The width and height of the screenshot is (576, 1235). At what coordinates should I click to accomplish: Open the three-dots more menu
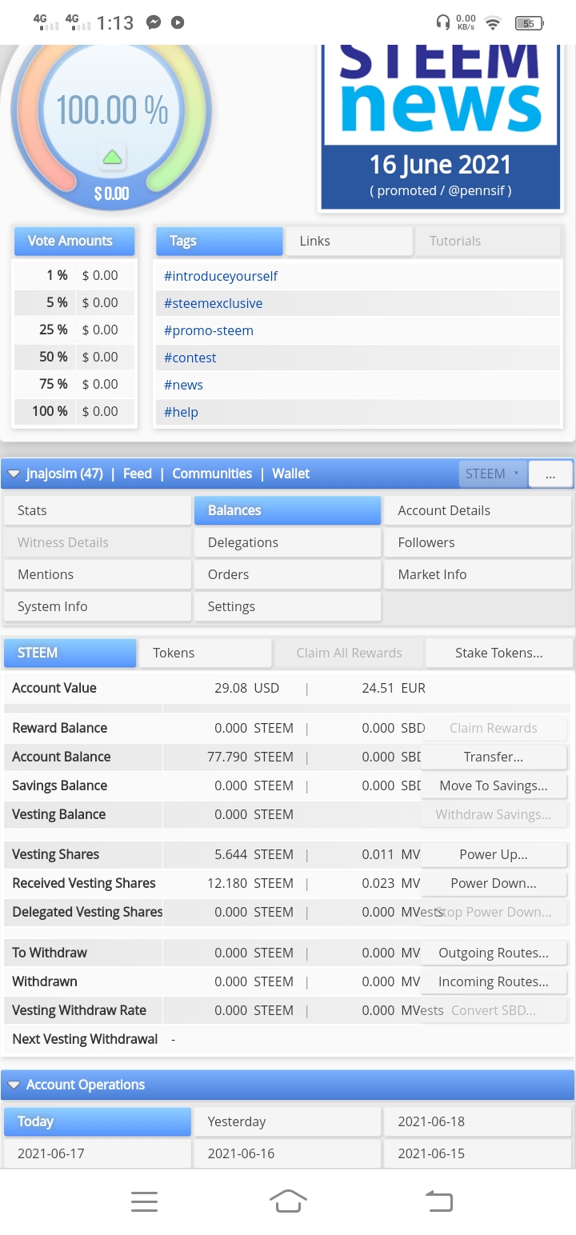(x=550, y=474)
